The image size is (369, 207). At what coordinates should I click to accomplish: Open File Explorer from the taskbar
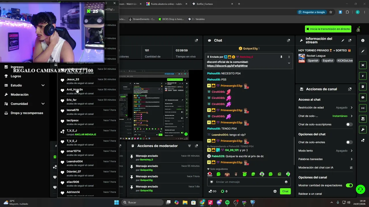(185, 202)
